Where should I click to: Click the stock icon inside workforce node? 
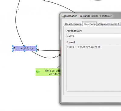pyautogui.click(x=15, y=49)
